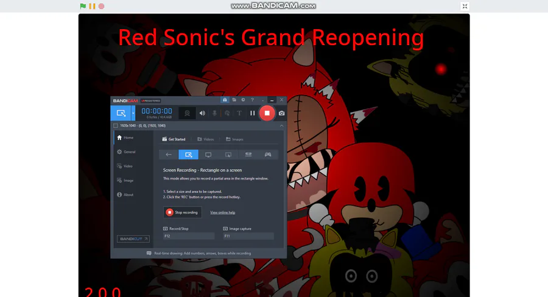Select the Around mouse recording mode icon
This screenshot has height=297, width=548.
(x=228, y=155)
